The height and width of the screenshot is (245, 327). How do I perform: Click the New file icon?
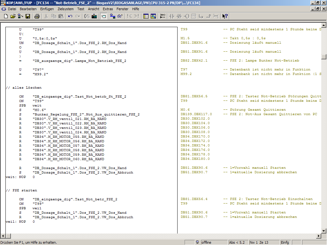(6, 16)
